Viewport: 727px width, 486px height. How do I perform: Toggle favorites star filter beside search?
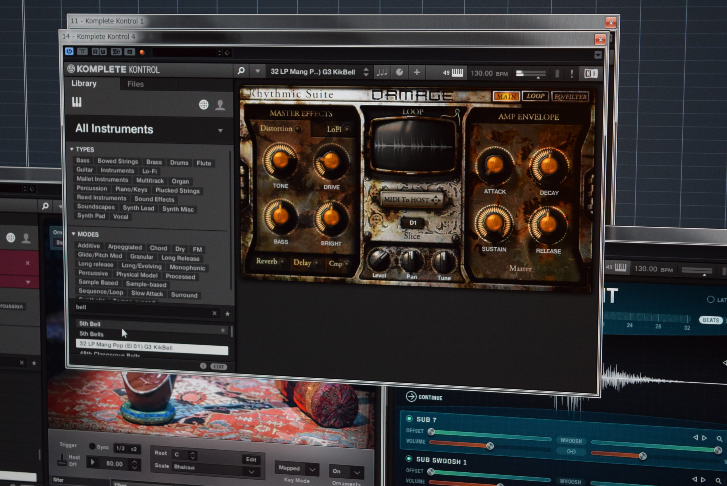[x=227, y=314]
